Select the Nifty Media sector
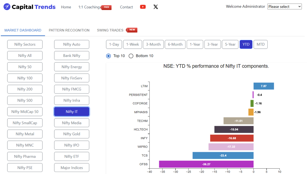 (72, 123)
